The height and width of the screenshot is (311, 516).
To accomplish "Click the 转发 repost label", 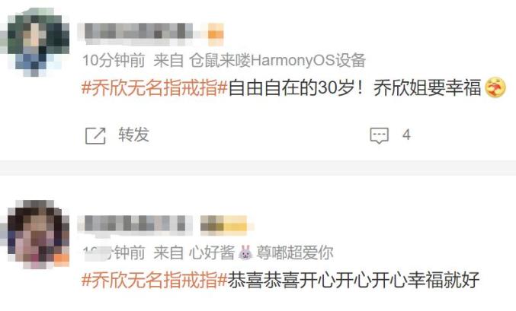I will [x=134, y=135].
